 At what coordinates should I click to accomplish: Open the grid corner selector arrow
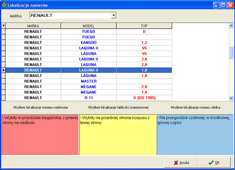point(4,26)
